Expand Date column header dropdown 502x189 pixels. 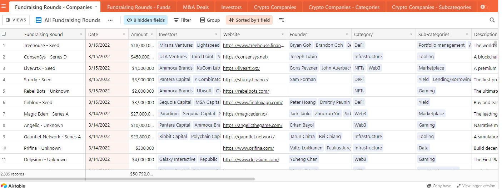pos(123,35)
